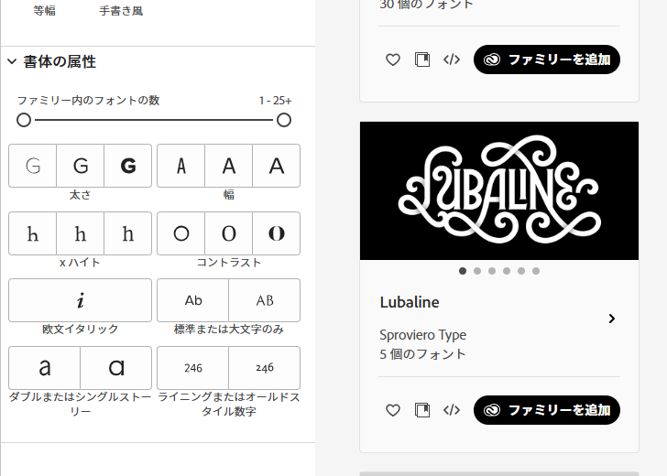This screenshot has height=476, width=667.
Task: Select the 手書き風 classification tag
Action: coord(121,12)
